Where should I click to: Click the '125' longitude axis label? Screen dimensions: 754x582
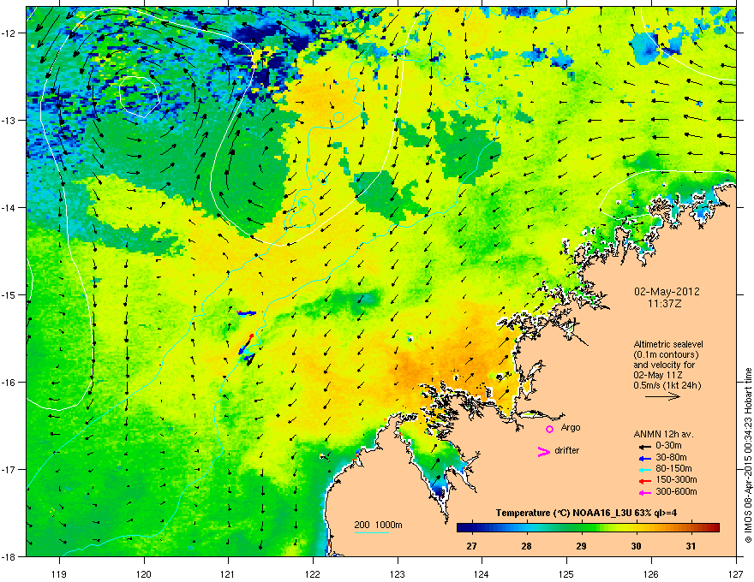pos(566,573)
